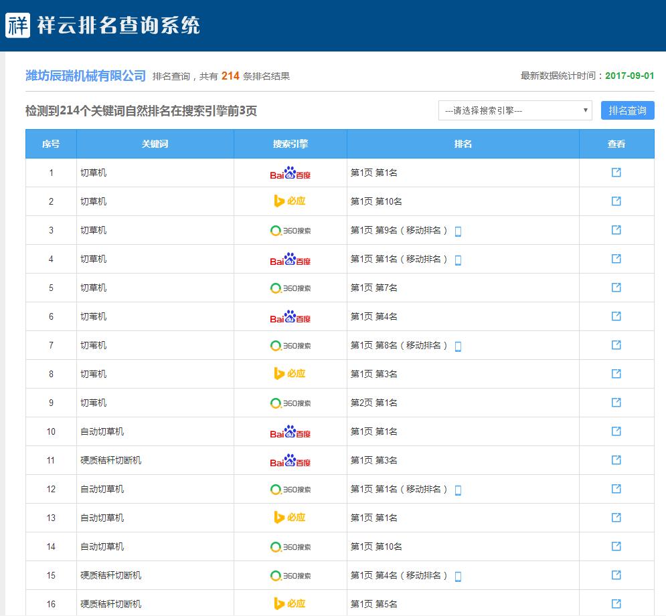The image size is (666, 616).
Task: Click 360搜索 logo in row 3
Action: (x=290, y=231)
